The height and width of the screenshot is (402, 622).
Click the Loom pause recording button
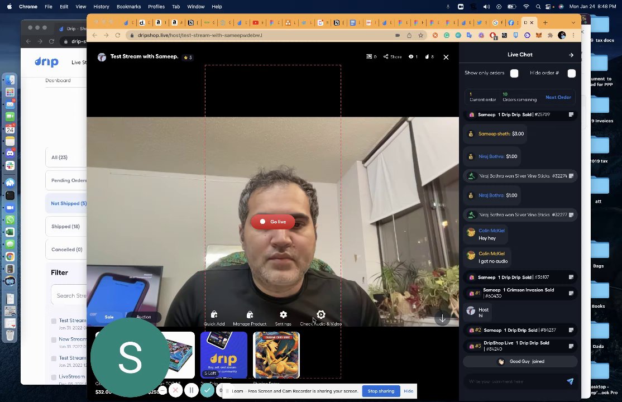pos(191,390)
